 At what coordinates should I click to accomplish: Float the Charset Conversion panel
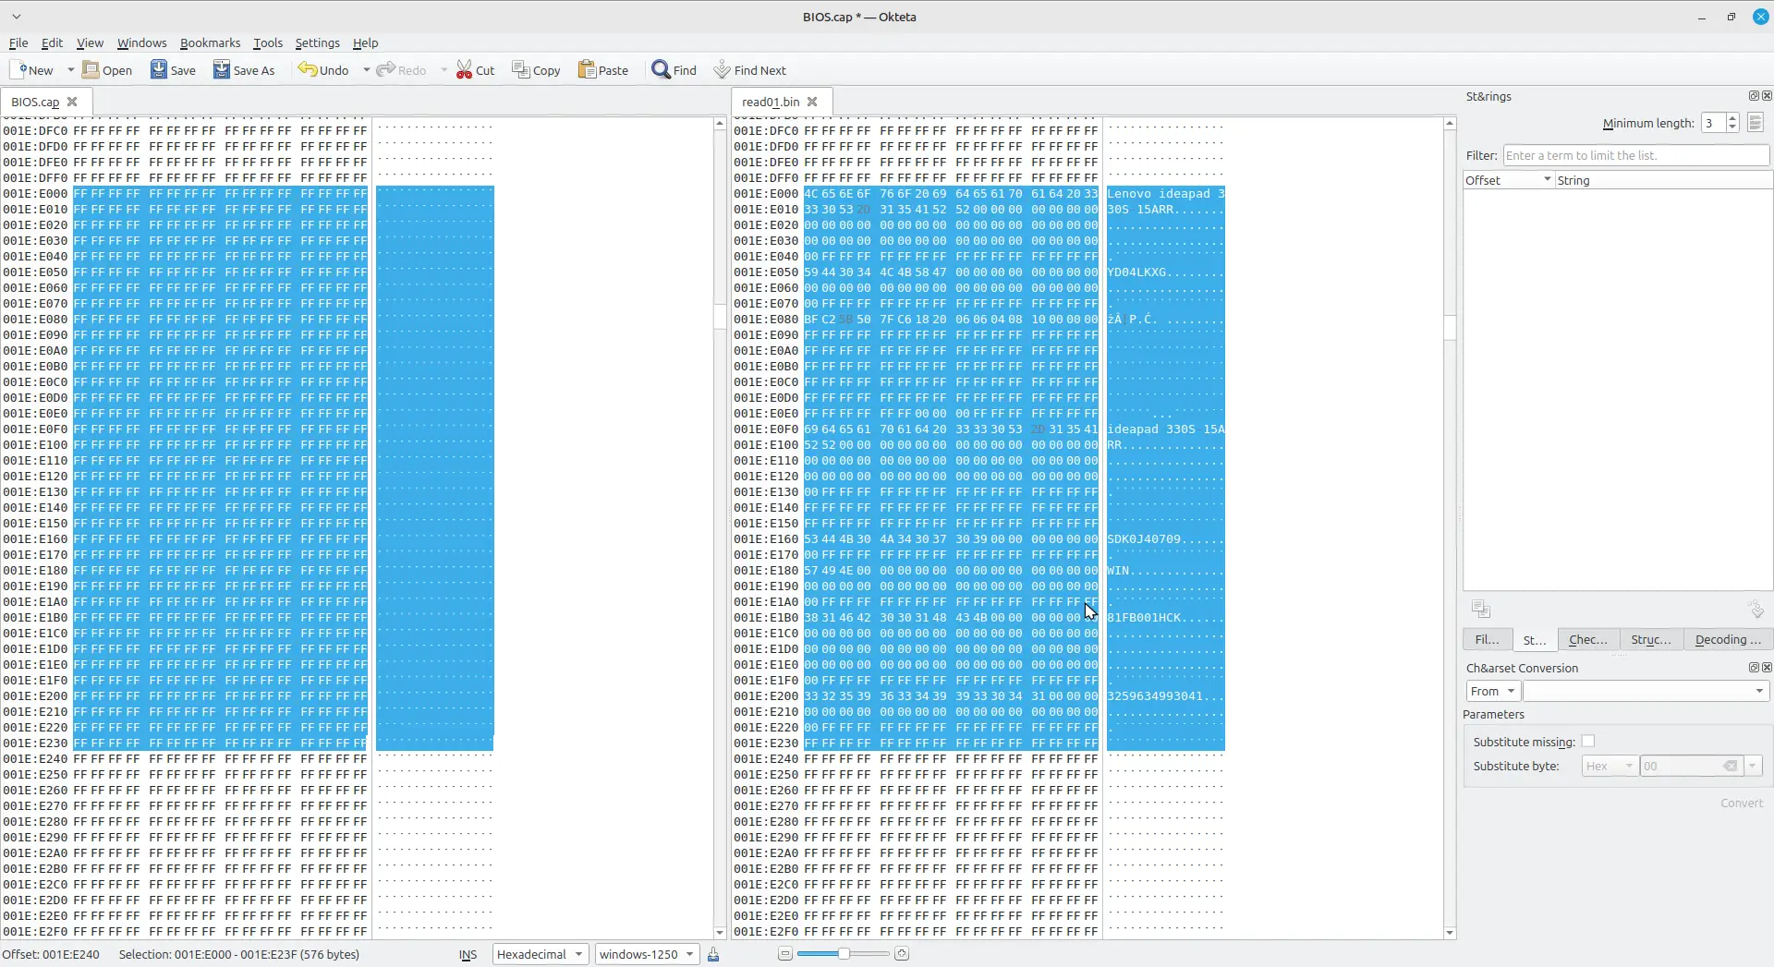(1754, 667)
